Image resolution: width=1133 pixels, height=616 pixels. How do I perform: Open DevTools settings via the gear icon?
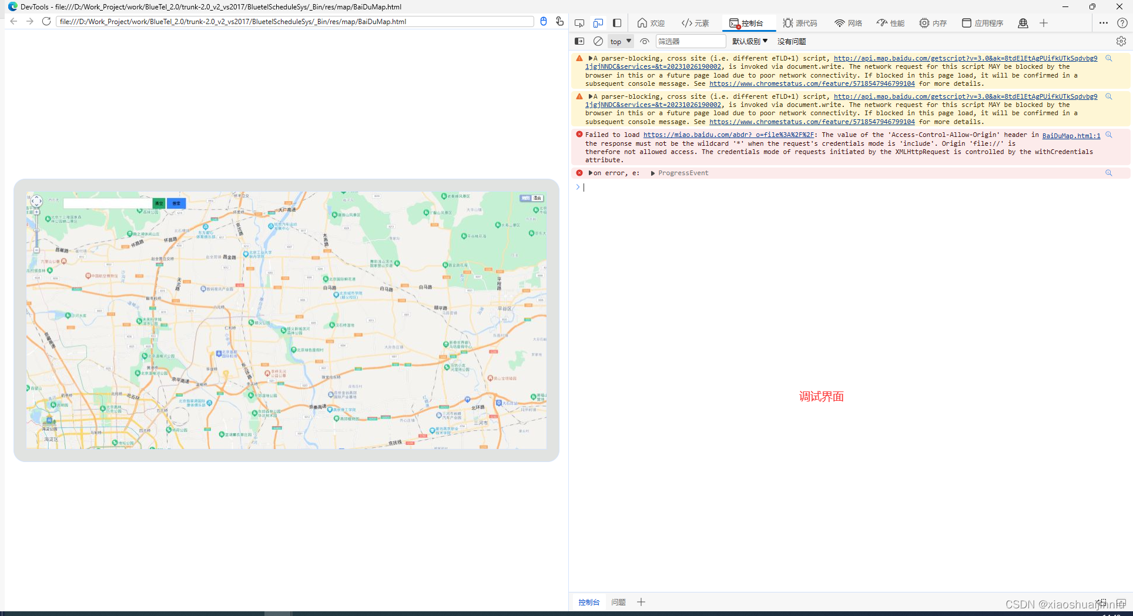pyautogui.click(x=1121, y=41)
